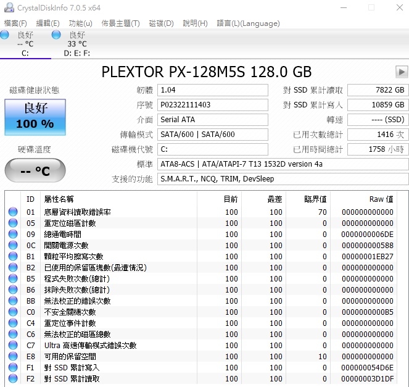Open the 檔案(F) menu
The width and height of the screenshot is (409, 387).
tap(15, 23)
